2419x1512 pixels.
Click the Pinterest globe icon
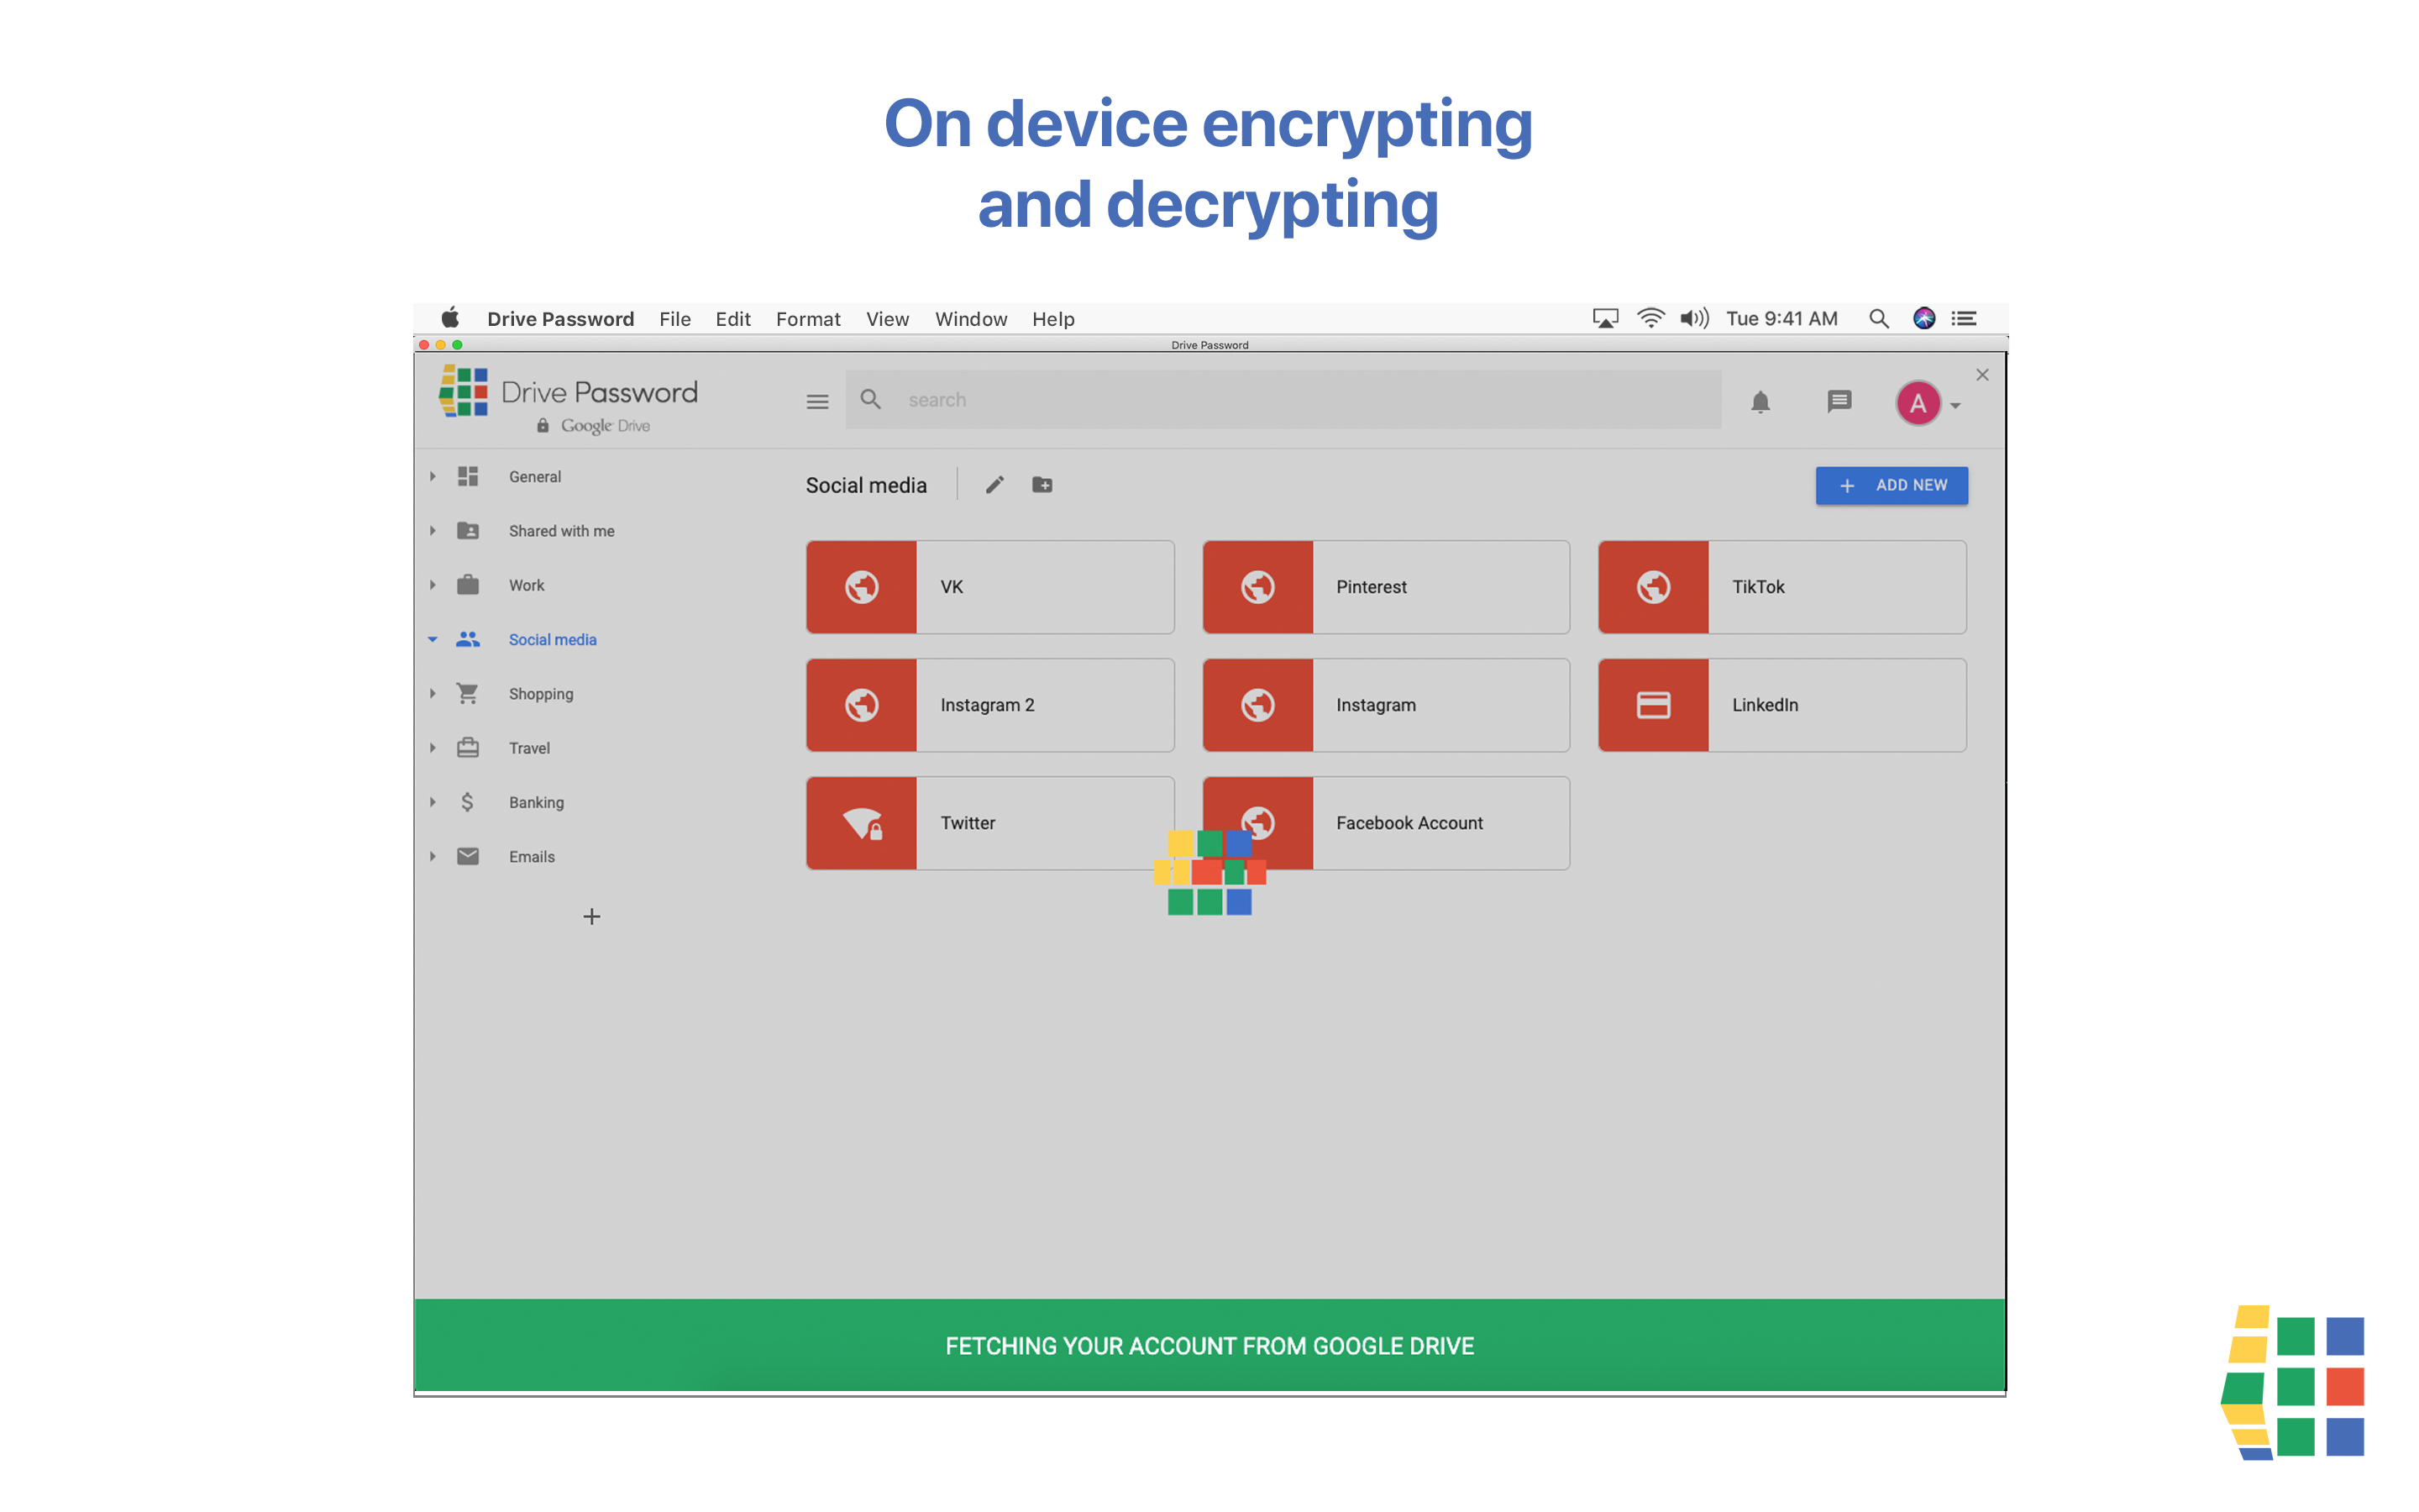pyautogui.click(x=1257, y=587)
